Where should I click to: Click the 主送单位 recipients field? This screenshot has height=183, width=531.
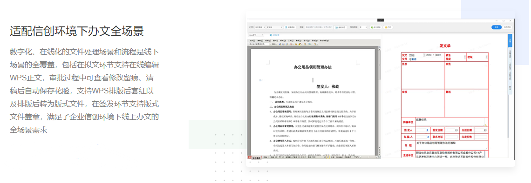pyautogui.click(x=450, y=155)
